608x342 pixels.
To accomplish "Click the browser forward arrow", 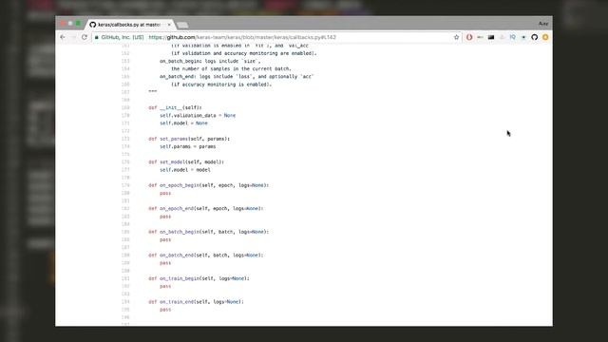I will pos(73,37).
